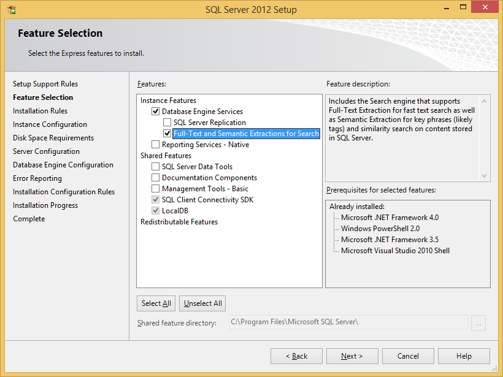Tick Documentation Components checkbox

click(156, 178)
